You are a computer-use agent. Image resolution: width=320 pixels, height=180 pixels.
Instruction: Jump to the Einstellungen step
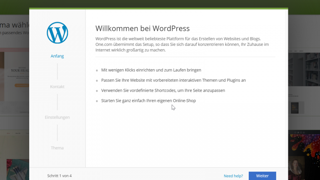click(57, 117)
